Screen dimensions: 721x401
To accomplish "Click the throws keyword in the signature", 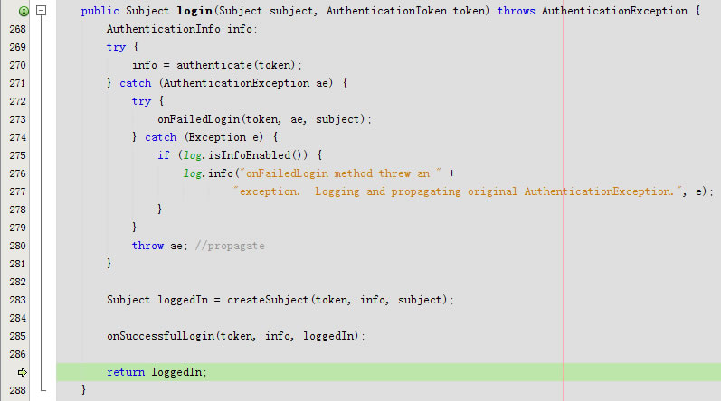I will [516, 11].
